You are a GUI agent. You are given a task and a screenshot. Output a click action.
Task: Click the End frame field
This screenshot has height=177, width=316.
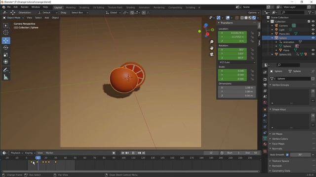point(251,153)
